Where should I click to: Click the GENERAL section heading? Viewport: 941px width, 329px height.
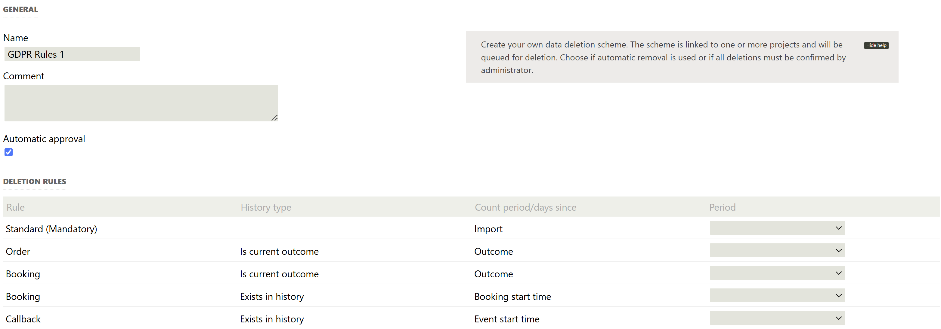[x=20, y=10]
